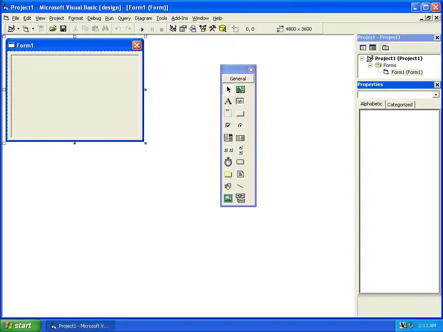Open the Debug menu
Viewport: 443px width, 332px height.
(94, 18)
